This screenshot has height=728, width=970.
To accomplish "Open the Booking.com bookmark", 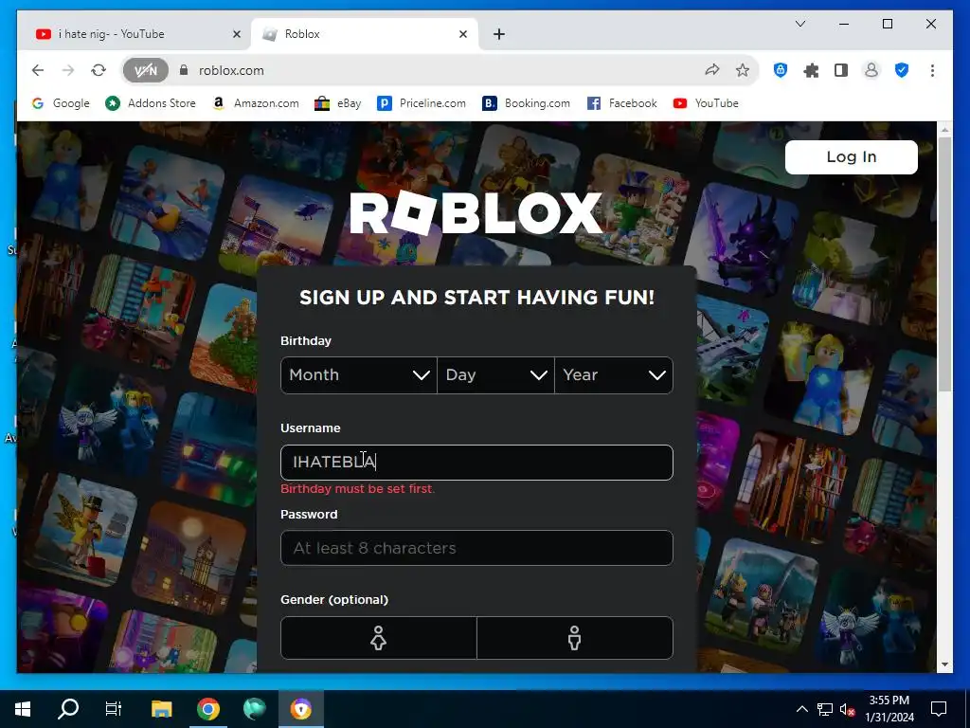I will point(527,103).
